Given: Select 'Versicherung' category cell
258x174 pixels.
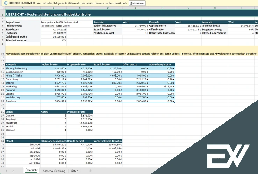Looking at the screenshot, I should [23, 97].
